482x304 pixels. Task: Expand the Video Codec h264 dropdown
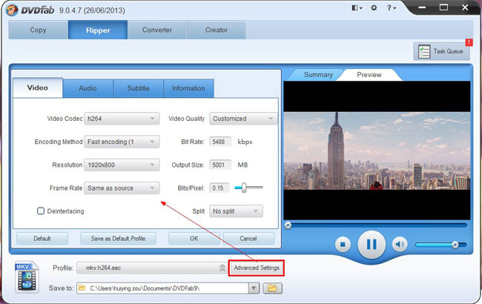point(122,119)
